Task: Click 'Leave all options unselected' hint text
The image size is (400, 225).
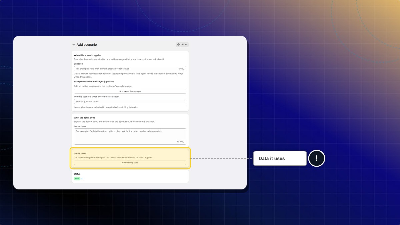Action: pyautogui.click(x=106, y=107)
